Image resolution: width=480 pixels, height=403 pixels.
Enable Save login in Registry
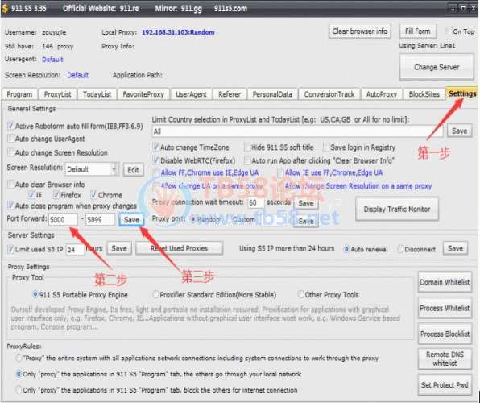tap(326, 147)
